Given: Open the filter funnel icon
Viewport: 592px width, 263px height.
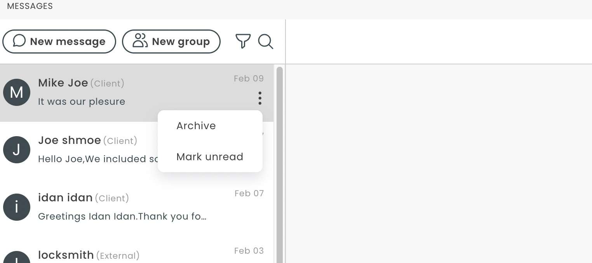Looking at the screenshot, I should pos(243,41).
